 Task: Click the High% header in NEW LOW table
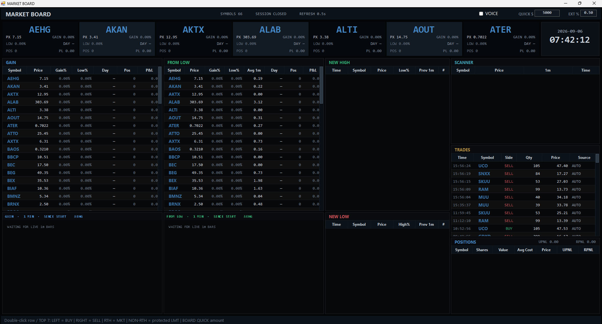[x=404, y=224]
